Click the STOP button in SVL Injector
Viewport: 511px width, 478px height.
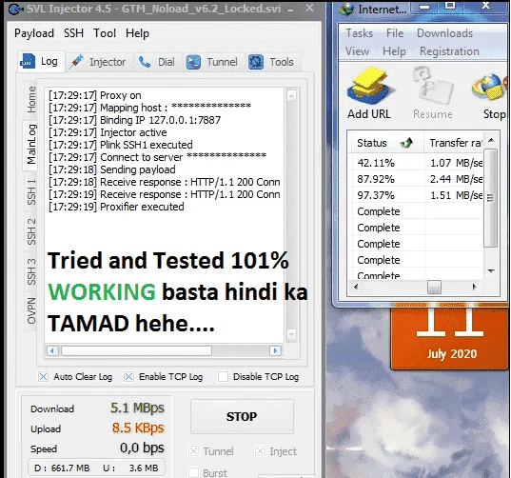242,416
